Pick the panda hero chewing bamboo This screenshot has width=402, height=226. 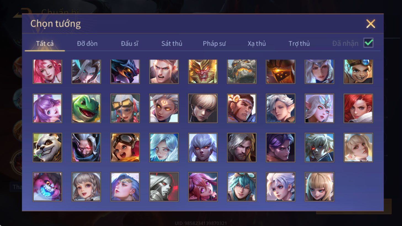click(47, 147)
